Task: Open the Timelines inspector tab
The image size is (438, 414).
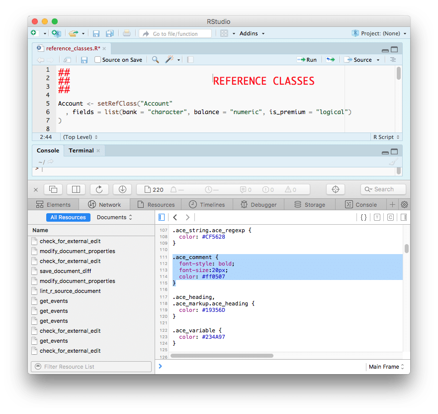Action: point(207,205)
